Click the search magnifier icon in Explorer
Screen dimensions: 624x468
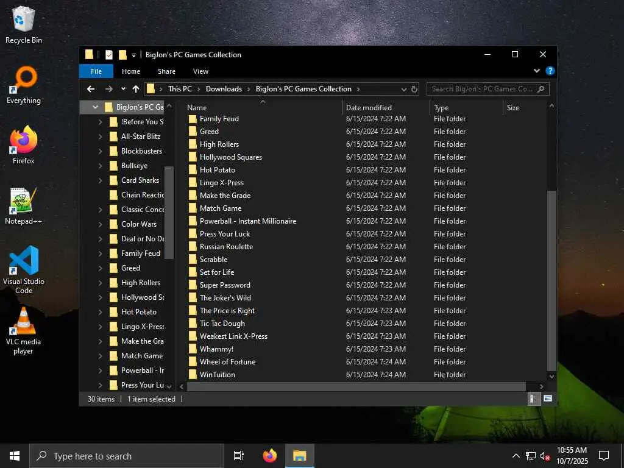(541, 89)
